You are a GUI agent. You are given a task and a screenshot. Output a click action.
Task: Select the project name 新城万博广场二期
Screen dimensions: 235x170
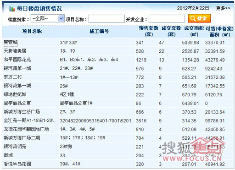[x=22, y=138]
